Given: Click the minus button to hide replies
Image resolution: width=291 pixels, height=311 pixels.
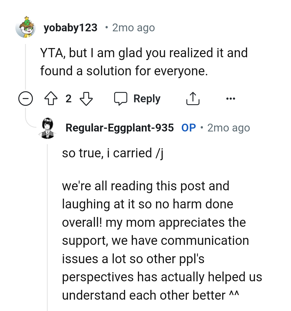Looking at the screenshot, I should pyautogui.click(x=26, y=98).
